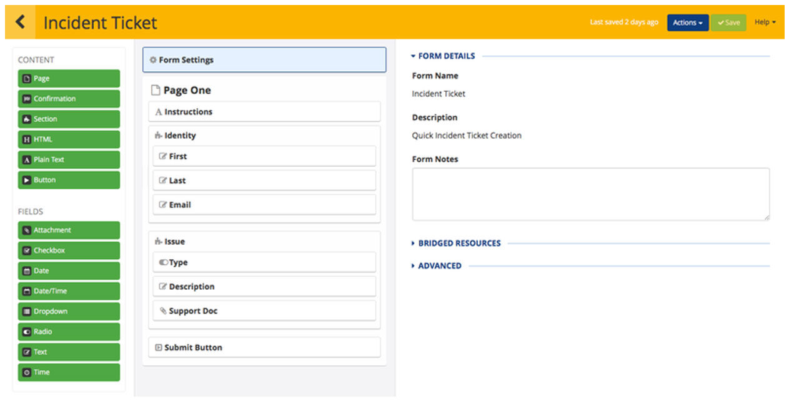This screenshot has height=401, width=789.
Task: Click the paperclip icon next to Support Doc
Action: (163, 311)
